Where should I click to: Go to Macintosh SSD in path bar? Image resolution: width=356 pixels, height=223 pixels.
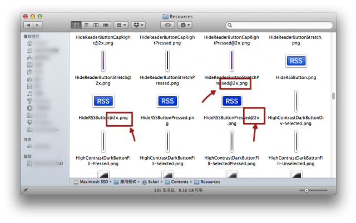[91, 182]
